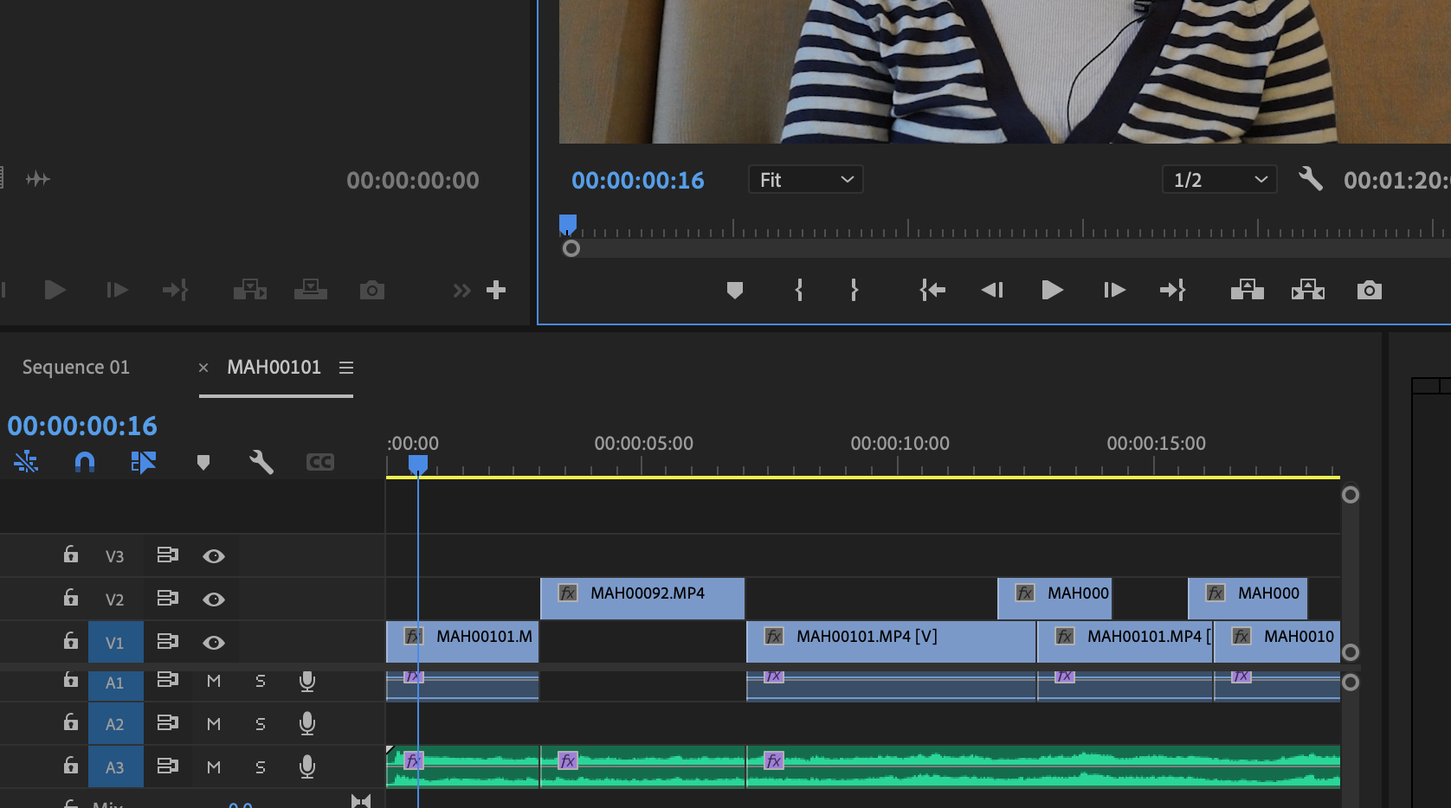Open Source monitor button editor plus icon
The height and width of the screenshot is (808, 1451).
point(496,290)
